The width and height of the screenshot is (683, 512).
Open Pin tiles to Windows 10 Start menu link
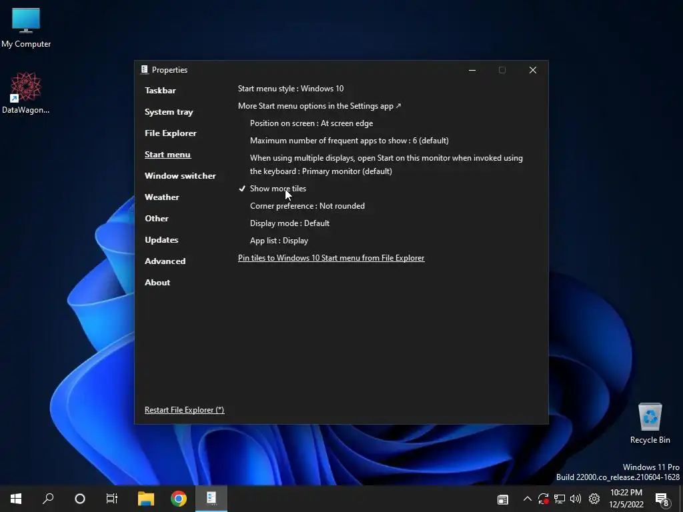click(x=331, y=258)
